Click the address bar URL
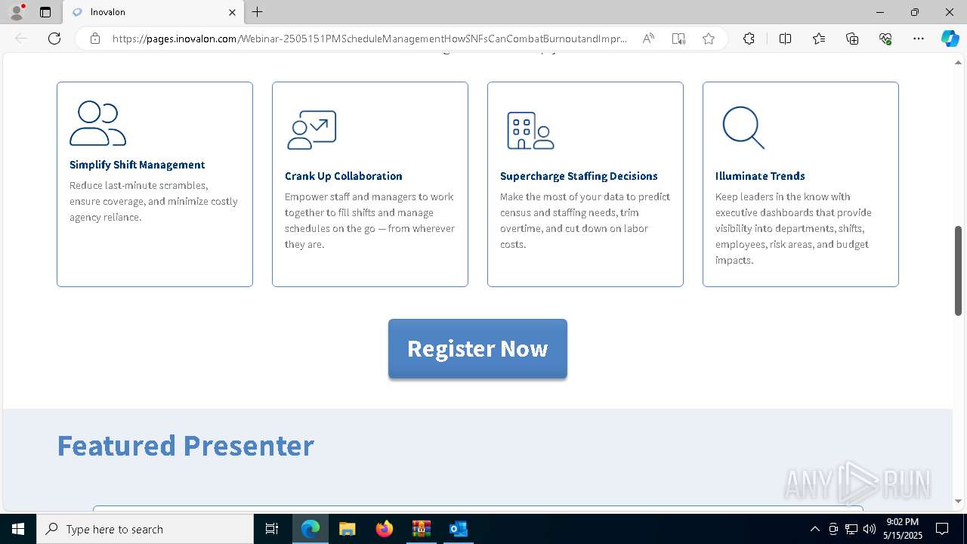The width and height of the screenshot is (967, 544). (x=370, y=39)
